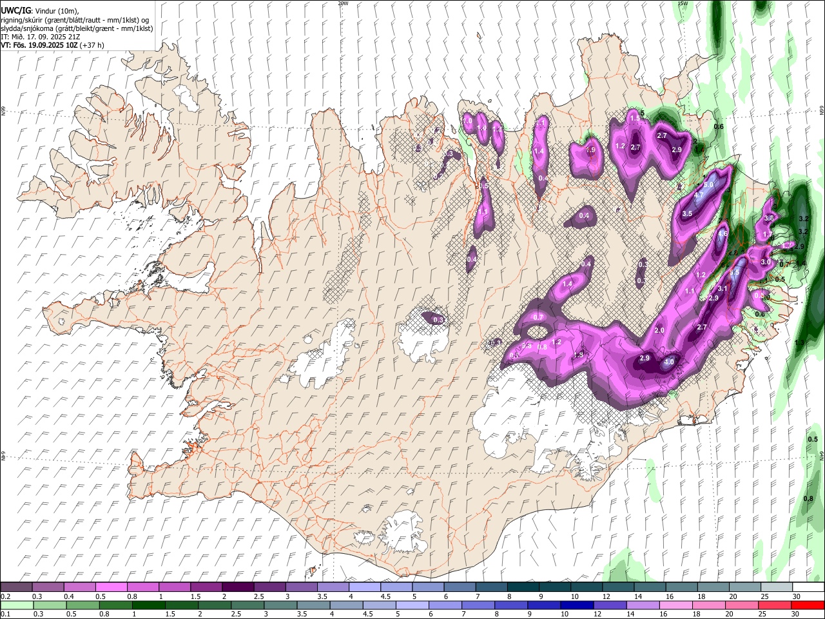This screenshot has height=619, width=825.
Task: Pick the dark teal 8 mm snow-scale swatch
Action: click(523, 587)
